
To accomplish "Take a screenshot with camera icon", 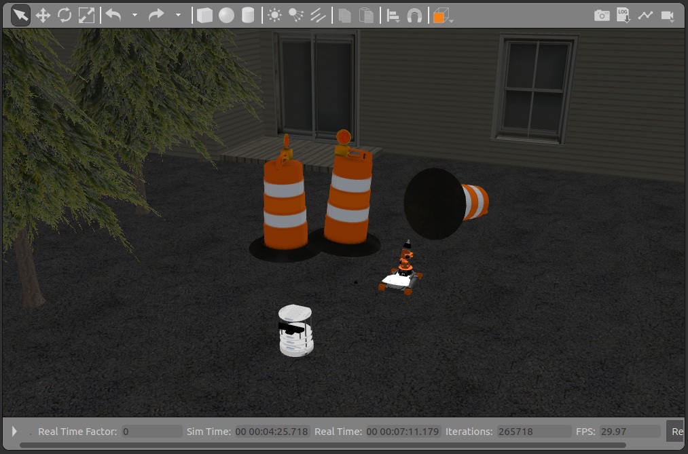I will click(x=602, y=15).
